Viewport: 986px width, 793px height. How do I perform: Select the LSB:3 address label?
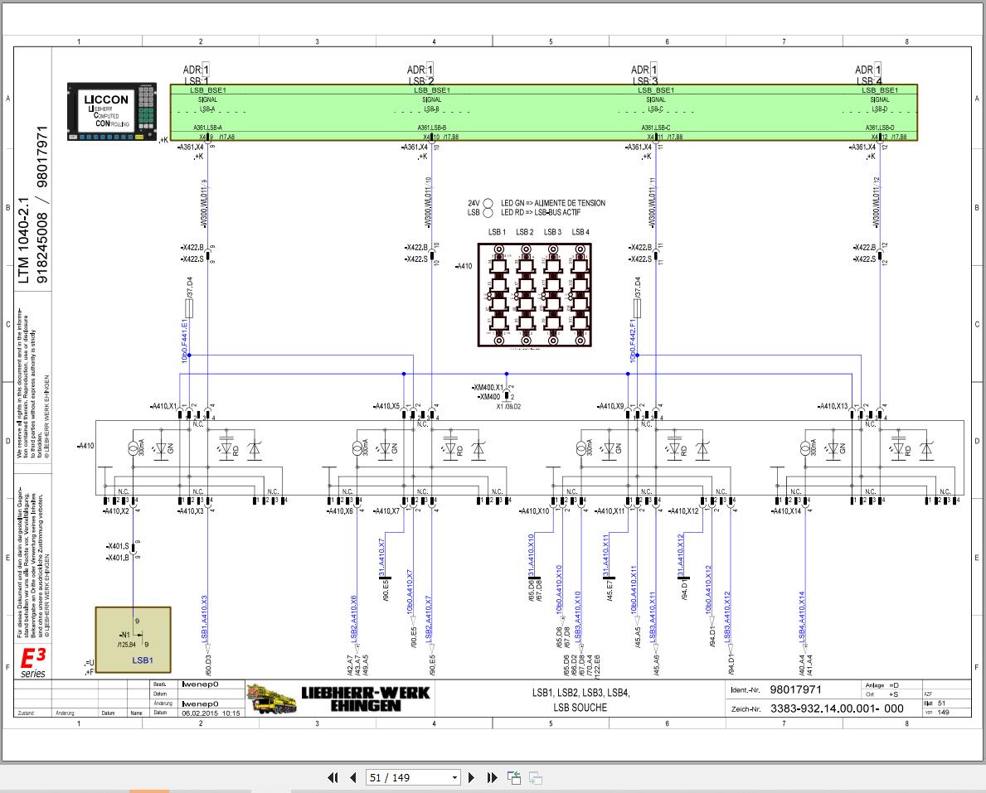click(645, 81)
